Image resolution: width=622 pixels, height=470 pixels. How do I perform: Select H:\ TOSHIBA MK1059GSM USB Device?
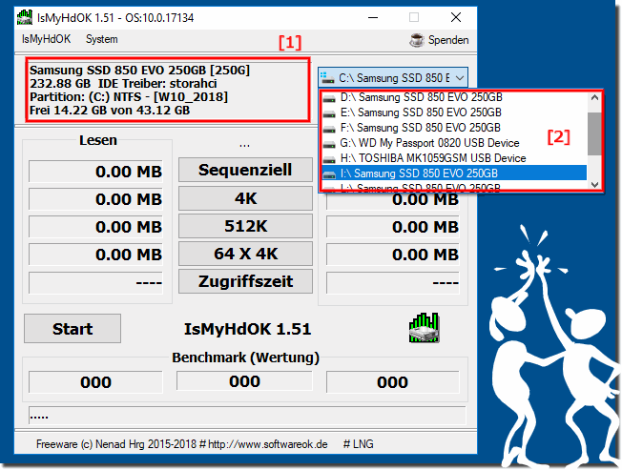454,158
